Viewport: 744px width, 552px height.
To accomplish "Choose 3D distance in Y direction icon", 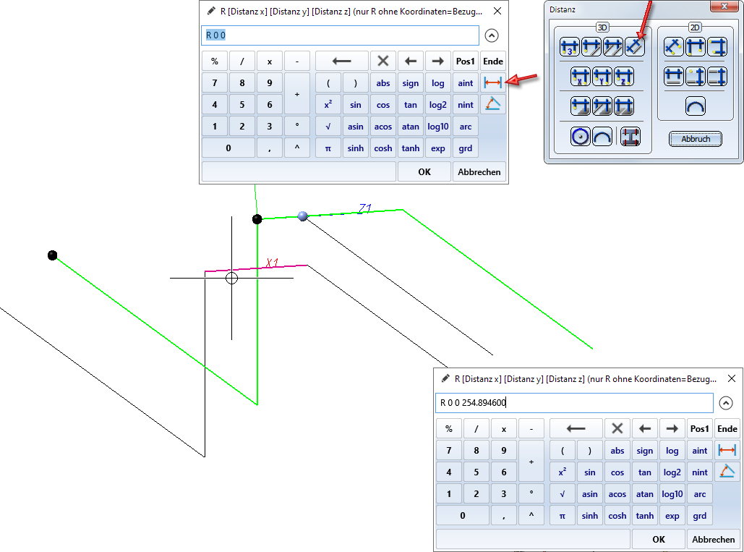I will pos(602,77).
